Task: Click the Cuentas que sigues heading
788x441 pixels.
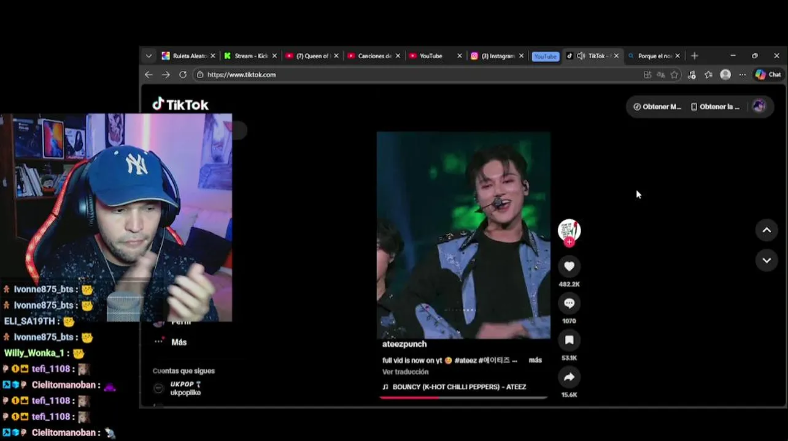Action: click(x=183, y=371)
